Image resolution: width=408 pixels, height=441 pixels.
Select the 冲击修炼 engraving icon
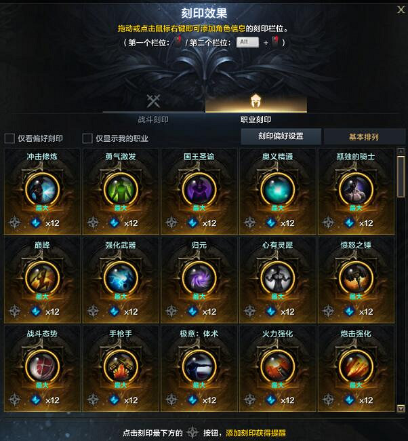42,189
